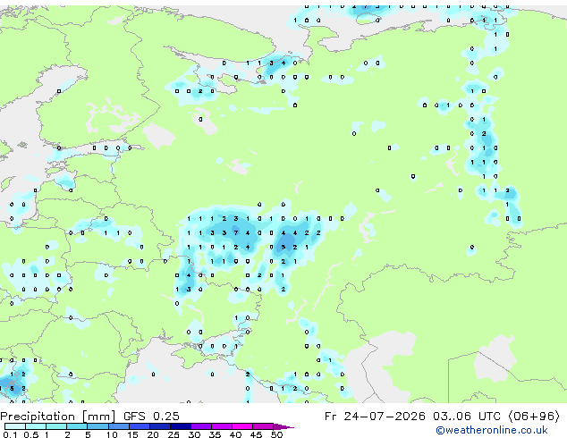Viewport: 567px width, 438px height.
Task: Click the legend label '30'
Action: coord(194,434)
